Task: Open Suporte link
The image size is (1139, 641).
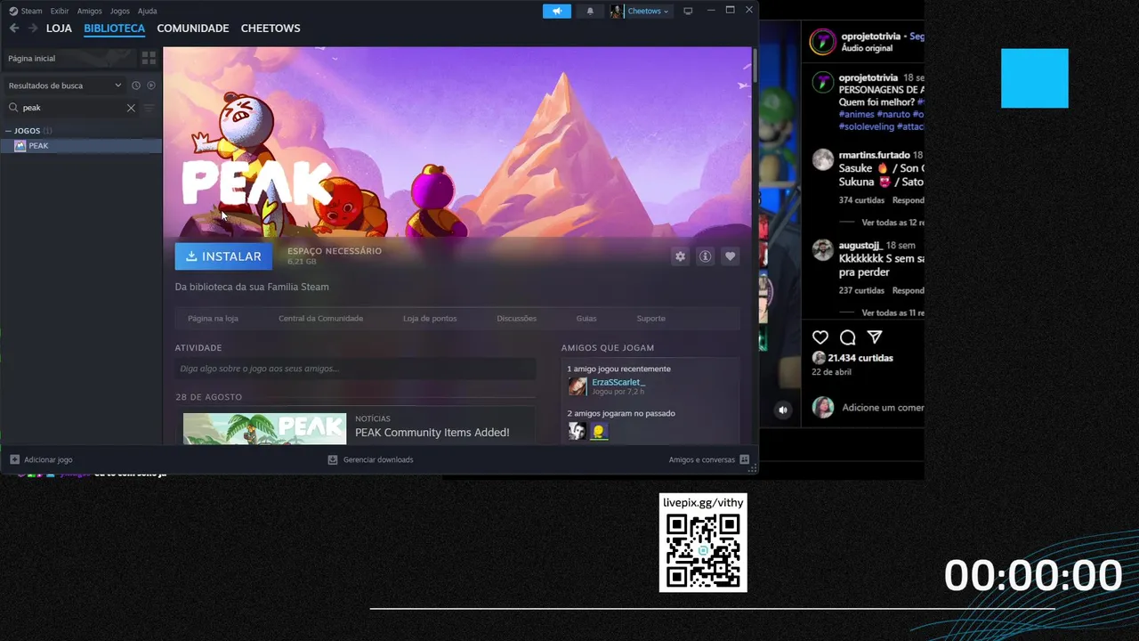Action: coord(650,319)
